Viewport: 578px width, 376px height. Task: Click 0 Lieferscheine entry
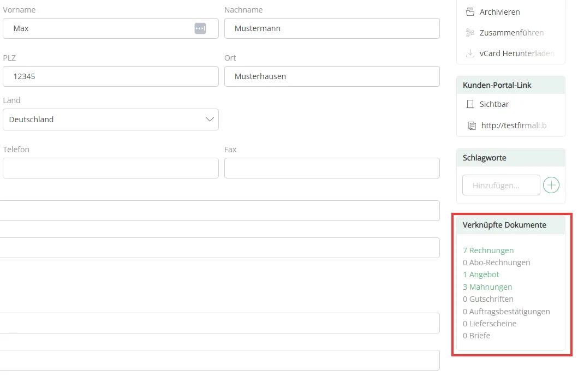(x=490, y=324)
